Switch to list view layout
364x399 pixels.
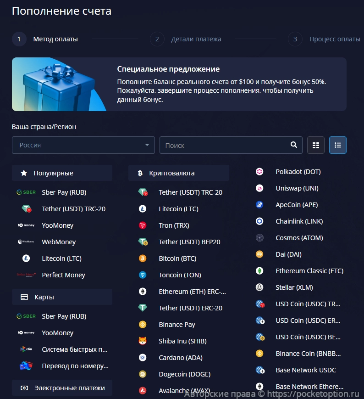337,145
